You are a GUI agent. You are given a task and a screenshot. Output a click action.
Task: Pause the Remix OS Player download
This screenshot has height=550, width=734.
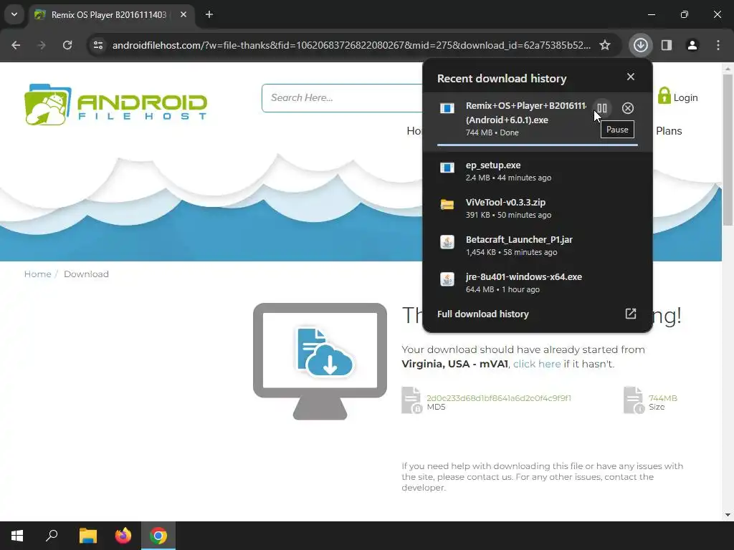pos(602,109)
